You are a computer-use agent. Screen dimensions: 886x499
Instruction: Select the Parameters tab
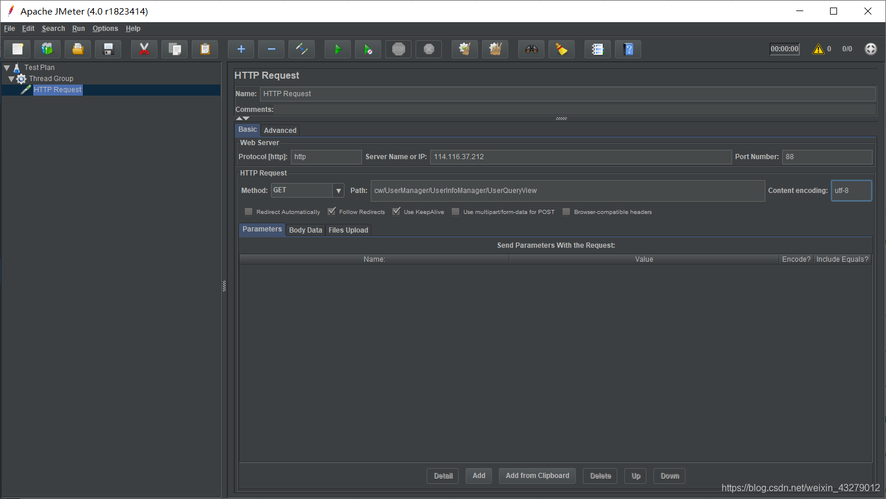[x=262, y=229]
